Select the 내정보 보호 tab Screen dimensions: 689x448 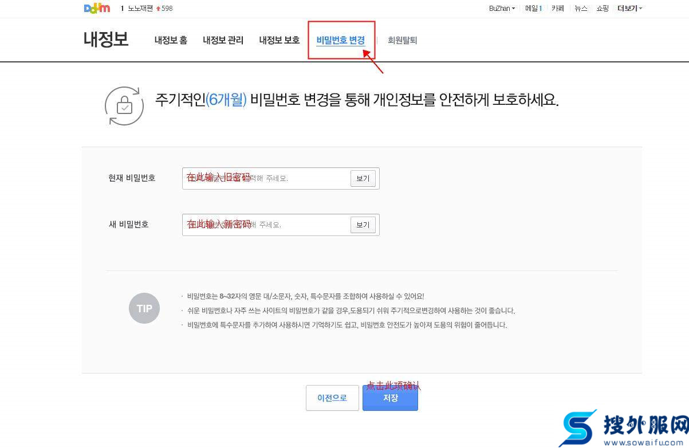(279, 40)
